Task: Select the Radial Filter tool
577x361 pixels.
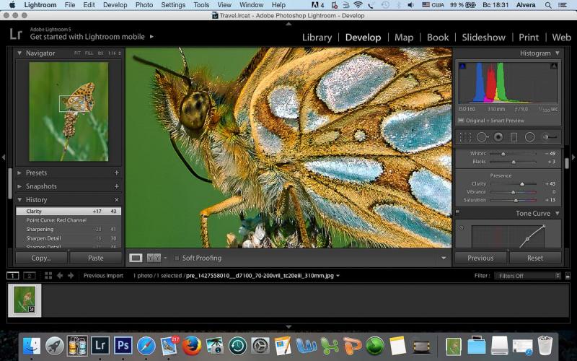Action: [x=529, y=137]
